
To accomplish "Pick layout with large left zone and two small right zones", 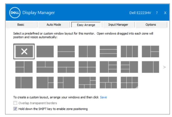I will (x=45, y=83).
